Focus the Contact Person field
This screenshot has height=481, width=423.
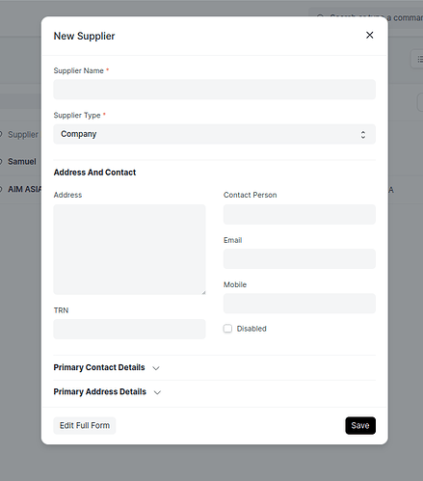click(x=300, y=214)
